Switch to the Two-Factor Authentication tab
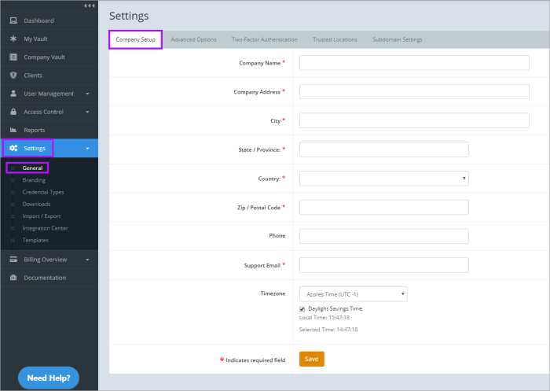This screenshot has height=391, width=550. 264,39
